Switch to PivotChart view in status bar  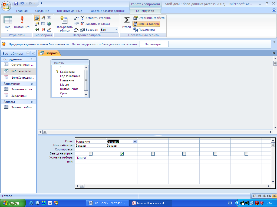[x=264, y=196]
